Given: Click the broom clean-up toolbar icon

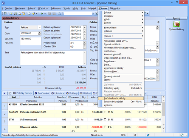Looking at the screenshot, I should (x=34, y=14).
